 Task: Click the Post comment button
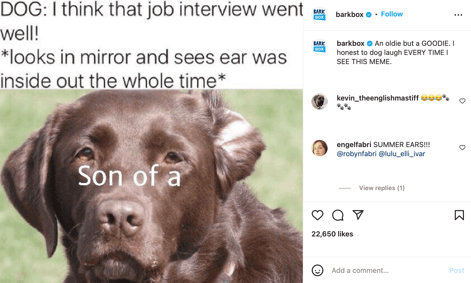(457, 270)
